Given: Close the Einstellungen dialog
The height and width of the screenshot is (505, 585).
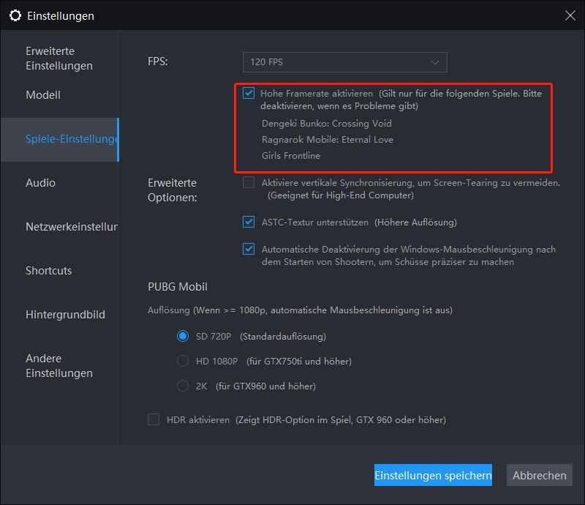Looking at the screenshot, I should 570,15.
